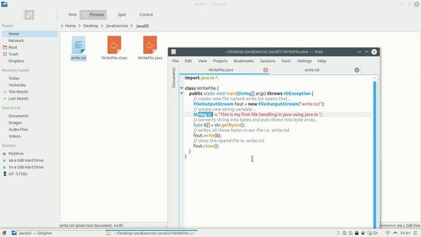Image resolution: width=421 pixels, height=237 pixels.
Task: Open Kate's Bookmarks menu
Action: 243,61
